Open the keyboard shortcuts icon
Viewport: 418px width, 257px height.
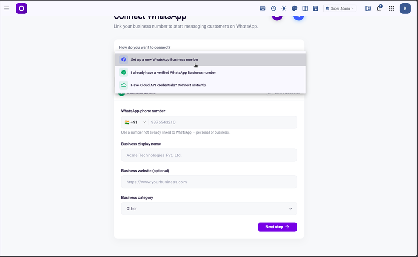263,8
